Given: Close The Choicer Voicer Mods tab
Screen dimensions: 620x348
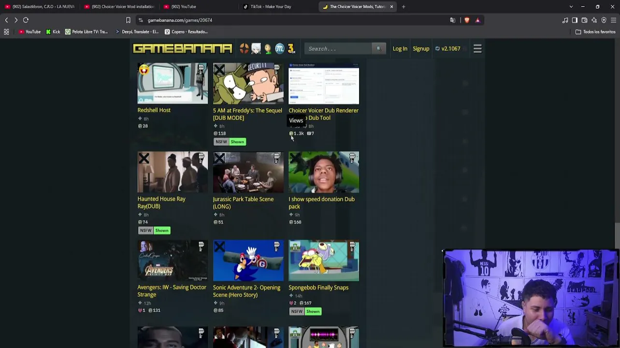Looking at the screenshot, I should pos(391,7).
